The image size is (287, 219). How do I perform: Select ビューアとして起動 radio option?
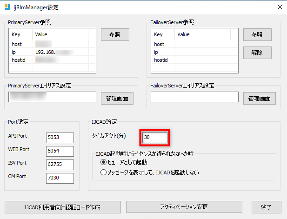coord(124,162)
